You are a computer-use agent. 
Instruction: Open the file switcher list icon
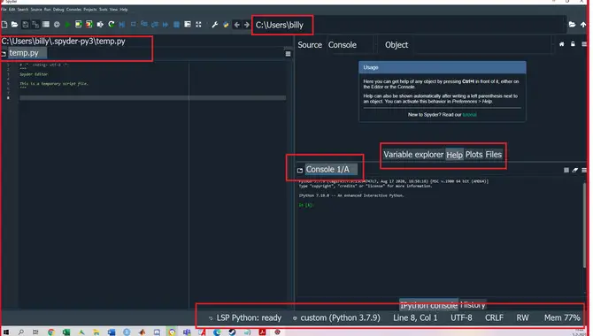[46, 25]
